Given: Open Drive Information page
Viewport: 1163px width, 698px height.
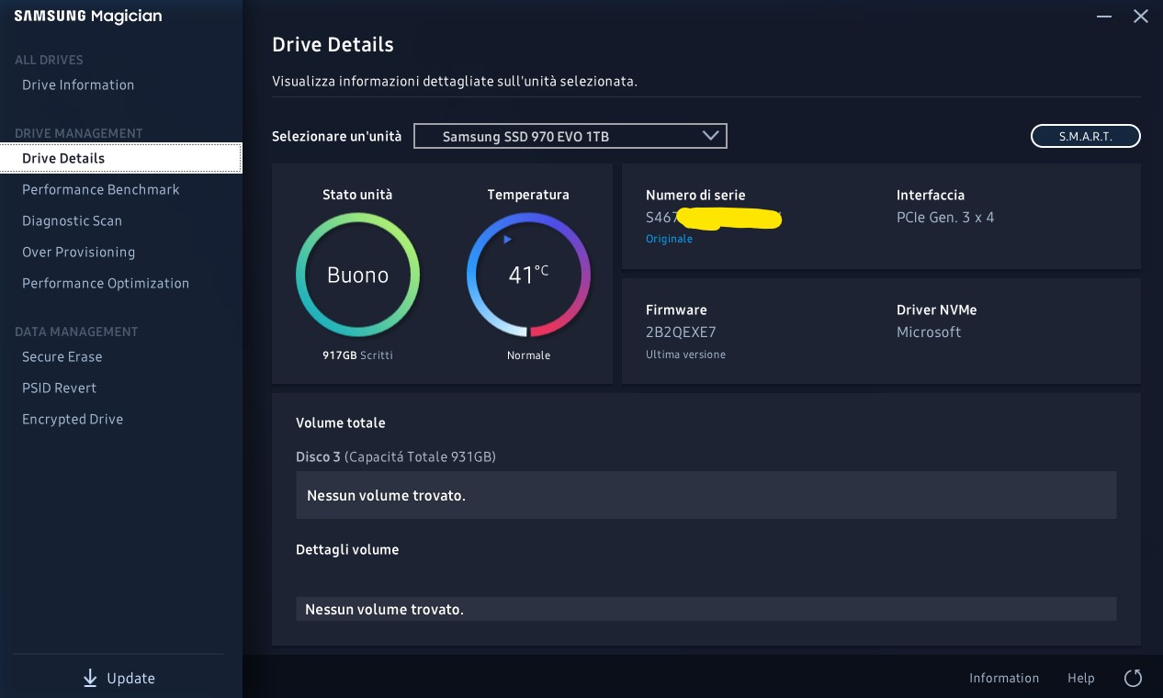Looking at the screenshot, I should tap(78, 84).
